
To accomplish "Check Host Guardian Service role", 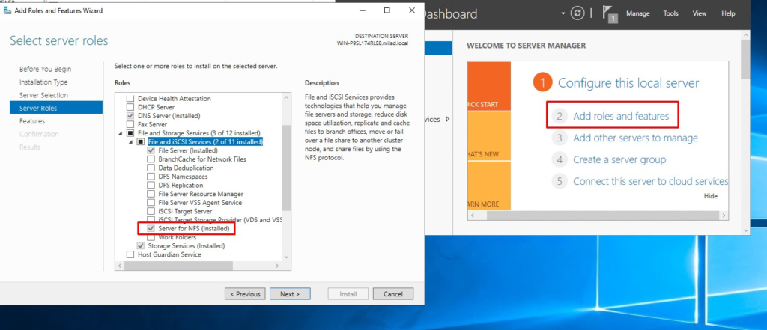I will pos(130,254).
